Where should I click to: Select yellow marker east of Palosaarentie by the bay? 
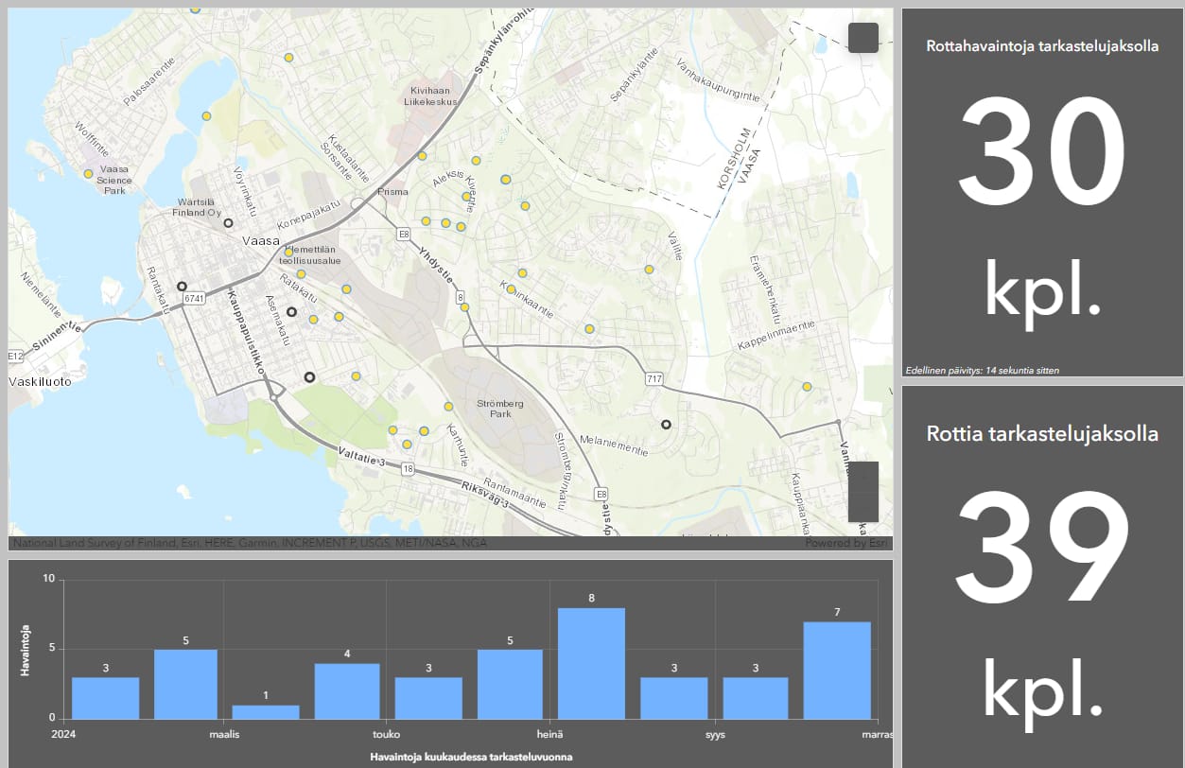point(206,116)
